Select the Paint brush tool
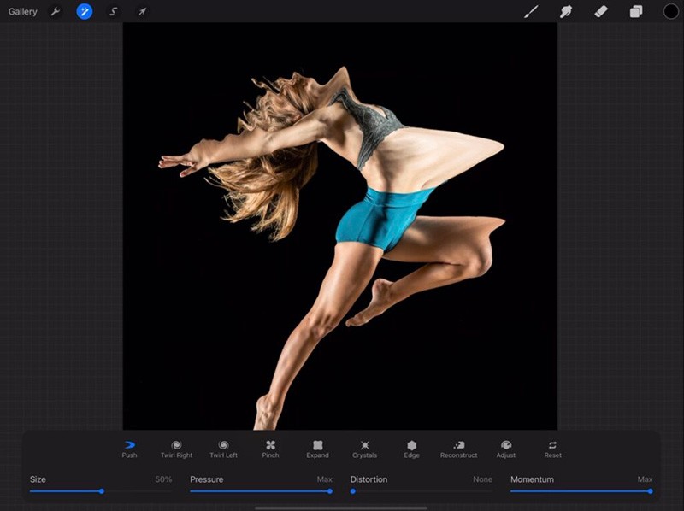 click(x=531, y=12)
